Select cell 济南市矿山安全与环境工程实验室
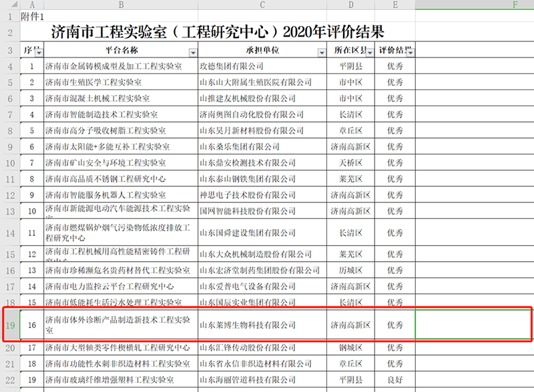Viewport: 534px width, 392px height. (x=121, y=163)
